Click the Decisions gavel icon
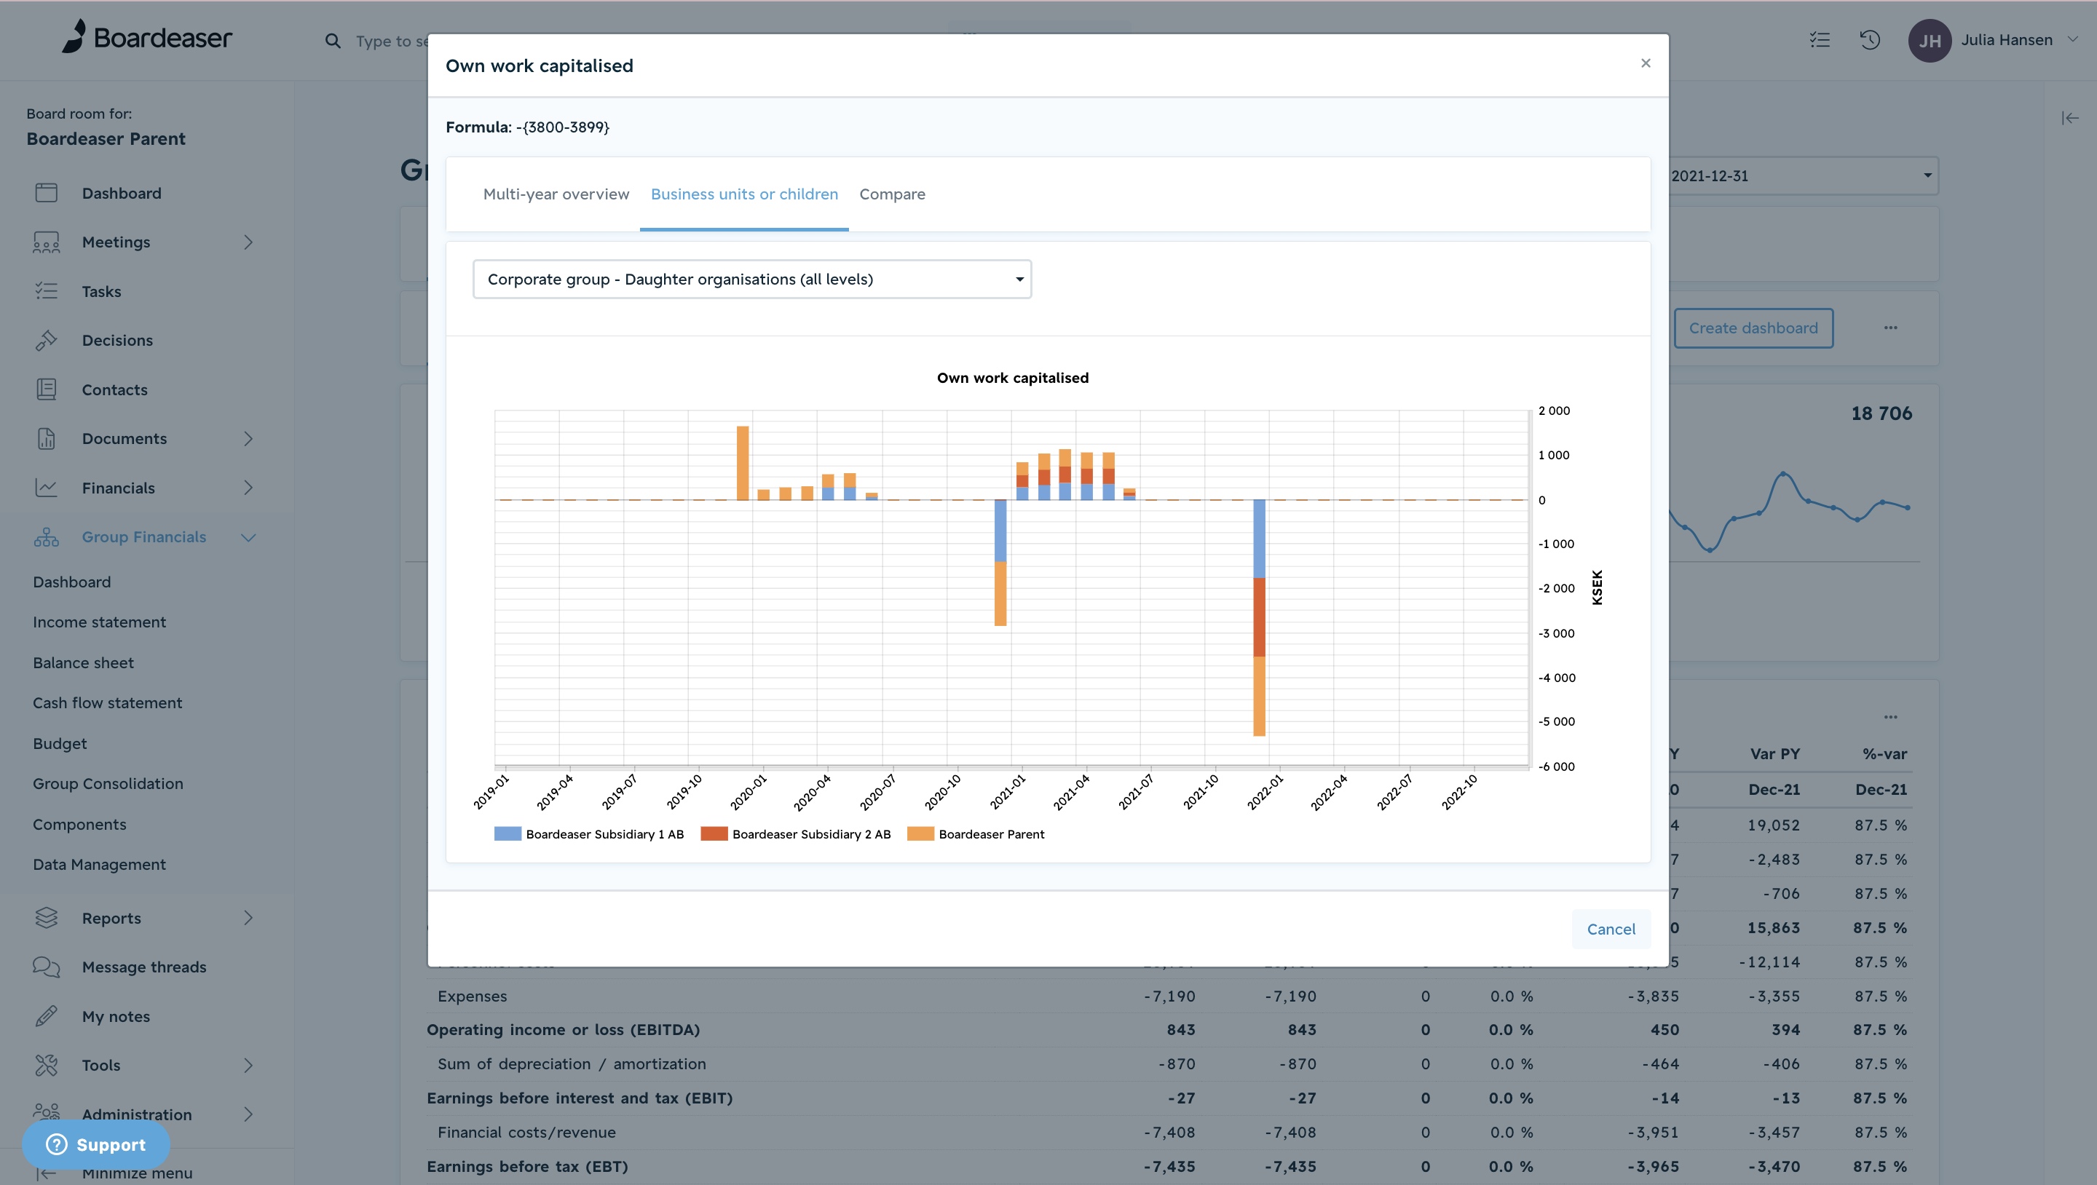 click(x=47, y=340)
